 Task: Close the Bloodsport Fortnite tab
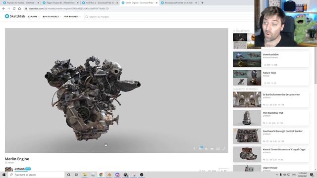(196, 3)
